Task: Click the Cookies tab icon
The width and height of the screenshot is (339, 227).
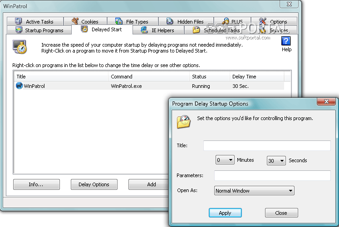Action: [x=75, y=21]
